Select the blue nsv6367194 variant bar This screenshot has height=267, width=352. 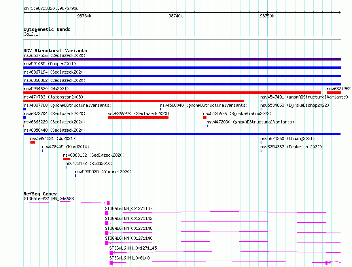[182, 76]
